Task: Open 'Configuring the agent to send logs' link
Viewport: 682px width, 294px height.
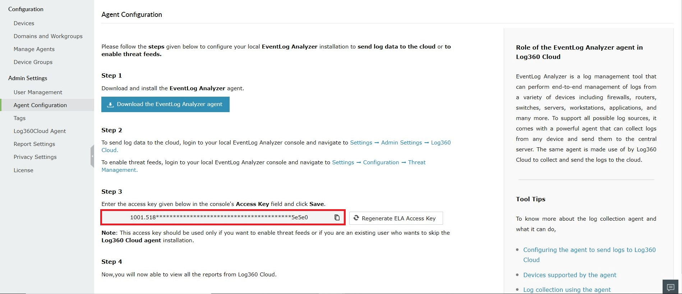Action: point(589,255)
